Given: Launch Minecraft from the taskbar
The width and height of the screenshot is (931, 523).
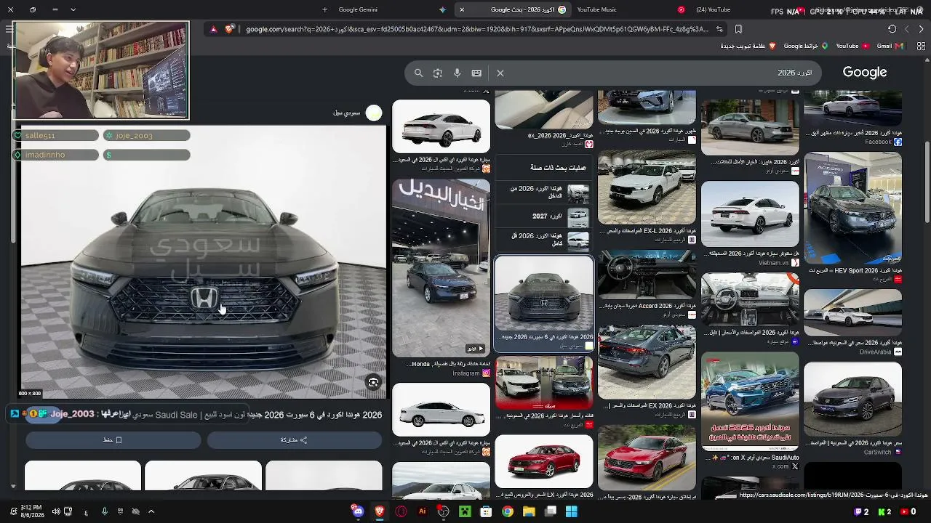Looking at the screenshot, I should click(x=465, y=511).
